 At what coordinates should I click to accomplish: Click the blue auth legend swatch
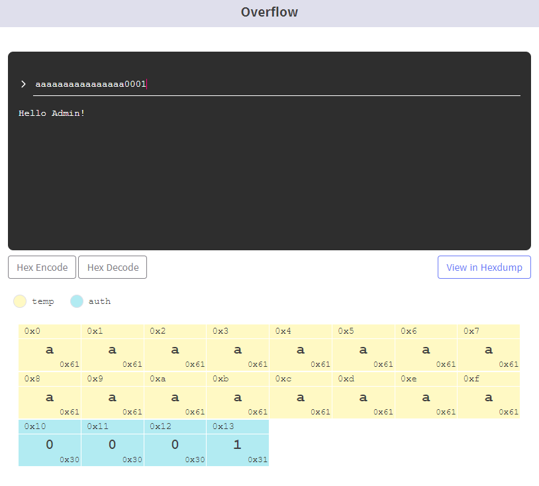[77, 301]
